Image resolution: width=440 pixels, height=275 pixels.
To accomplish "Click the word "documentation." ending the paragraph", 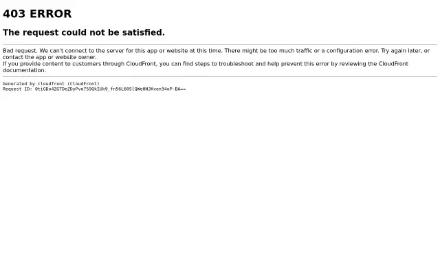I will click(25, 70).
